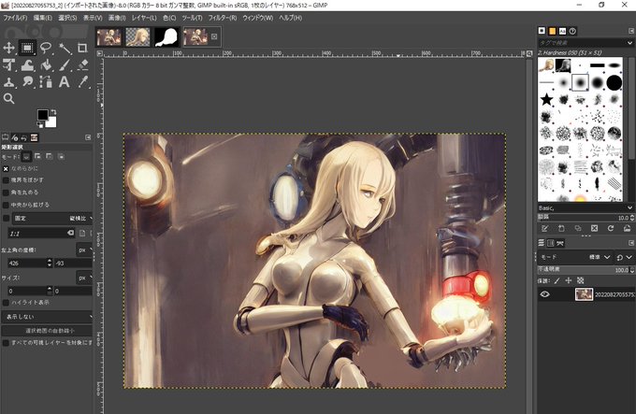The image size is (636, 414).
Task: Open the tool options panel configure menu
Action: pos(88,137)
